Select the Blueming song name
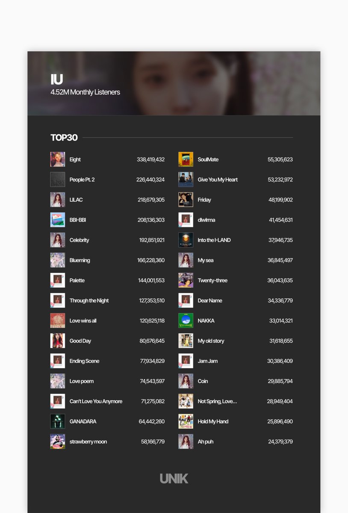The image size is (348, 513). [80, 260]
